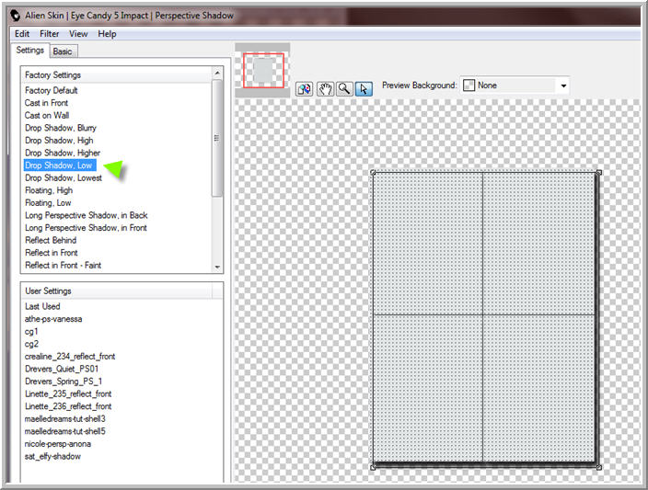Switch to the Settings tab
Screen dimensions: 648x490
coord(30,51)
